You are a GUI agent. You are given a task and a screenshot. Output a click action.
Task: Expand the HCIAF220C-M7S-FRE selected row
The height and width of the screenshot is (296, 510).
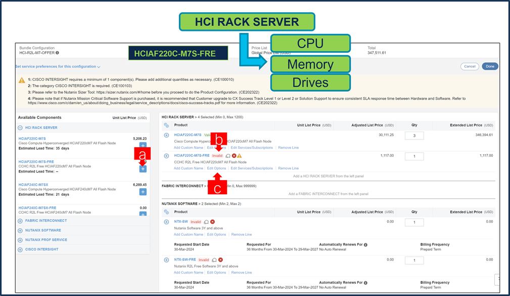click(x=166, y=156)
